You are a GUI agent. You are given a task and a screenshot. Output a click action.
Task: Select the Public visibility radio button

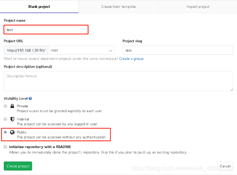5,132
